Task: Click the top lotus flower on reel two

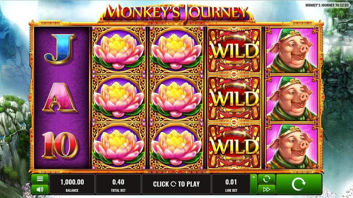Action: click(x=119, y=51)
